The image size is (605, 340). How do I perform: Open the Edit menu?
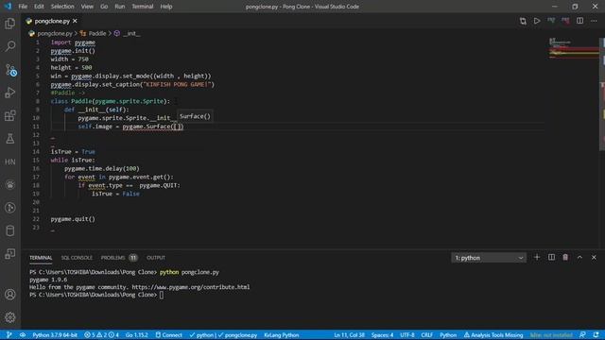39,7
